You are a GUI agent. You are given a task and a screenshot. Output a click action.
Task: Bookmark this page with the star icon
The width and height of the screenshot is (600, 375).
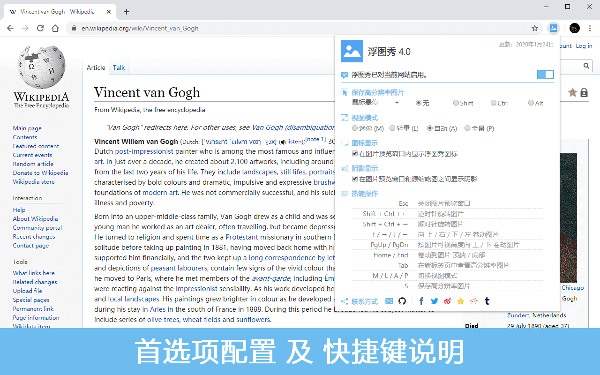coord(535,28)
